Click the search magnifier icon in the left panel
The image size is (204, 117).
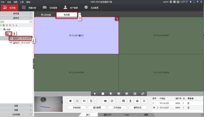click(31, 22)
